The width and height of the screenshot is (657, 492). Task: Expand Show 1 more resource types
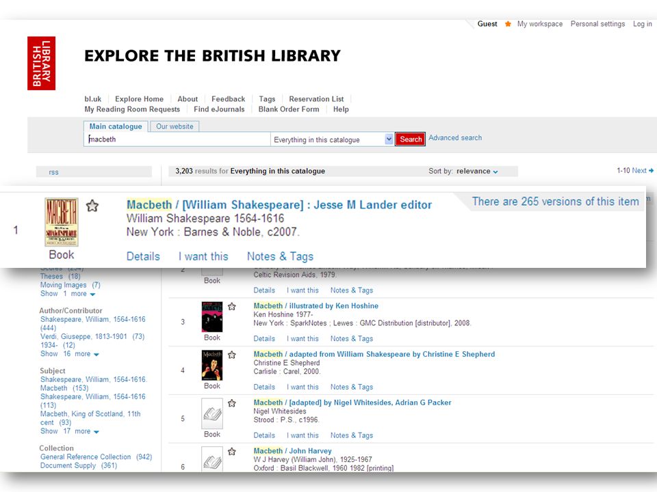pos(68,294)
